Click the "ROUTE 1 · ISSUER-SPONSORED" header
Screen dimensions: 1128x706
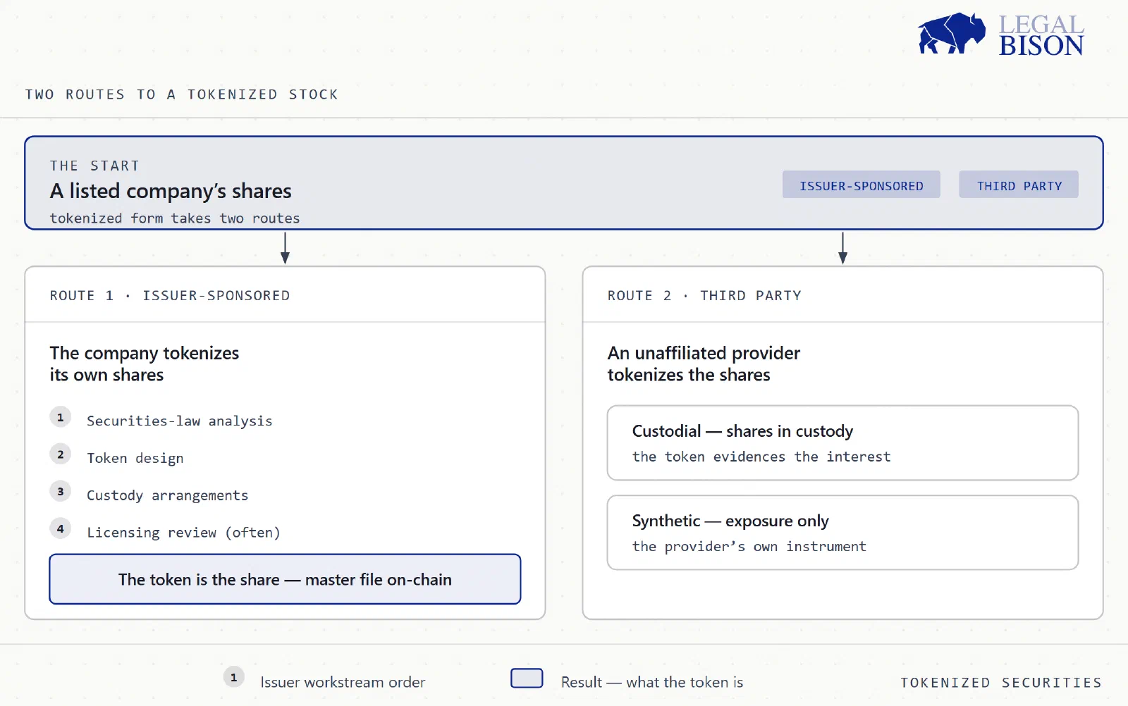click(x=169, y=295)
